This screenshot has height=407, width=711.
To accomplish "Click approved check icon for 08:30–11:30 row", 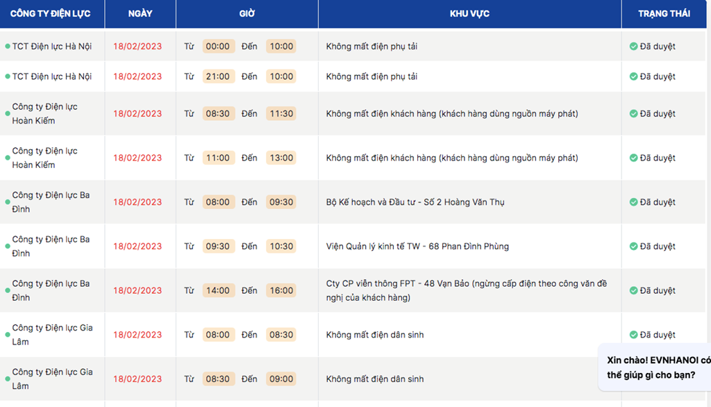I will click(x=633, y=113).
